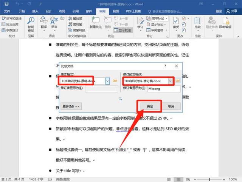Click 新建批注 to add a comment
This screenshot has width=242, height=182.
(96, 23)
